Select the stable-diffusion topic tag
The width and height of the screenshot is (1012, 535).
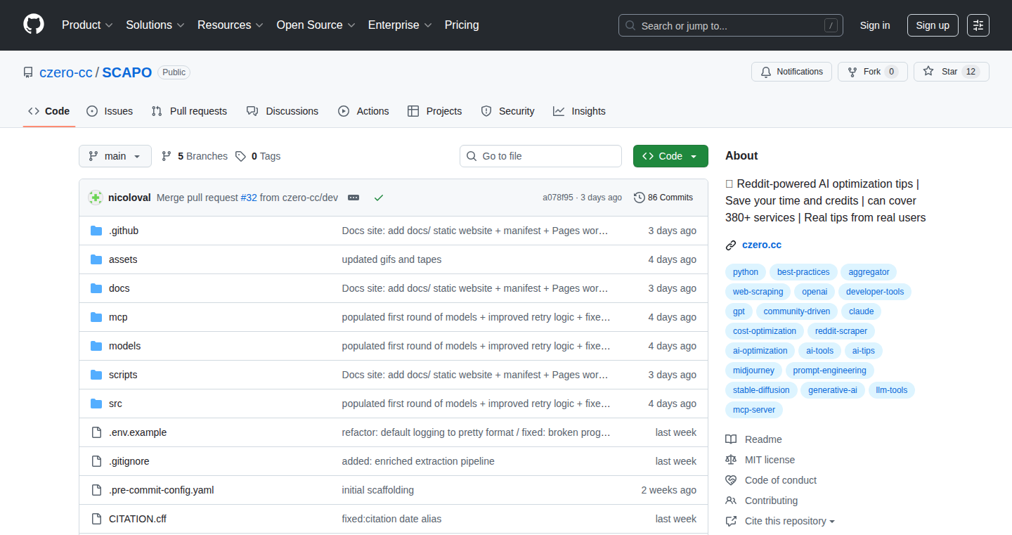tap(761, 390)
